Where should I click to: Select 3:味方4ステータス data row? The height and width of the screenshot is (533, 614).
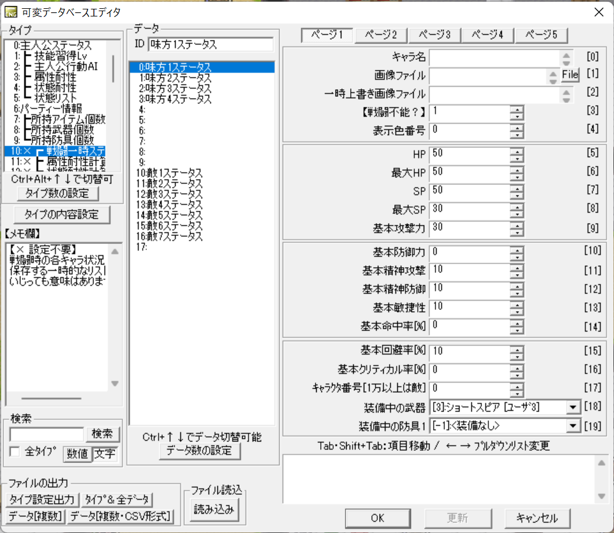coord(202,99)
